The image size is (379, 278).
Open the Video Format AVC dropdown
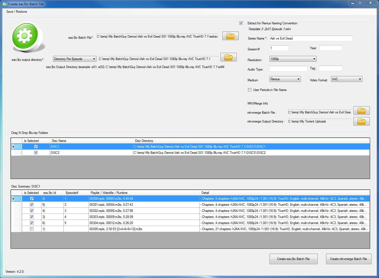coord(347,79)
